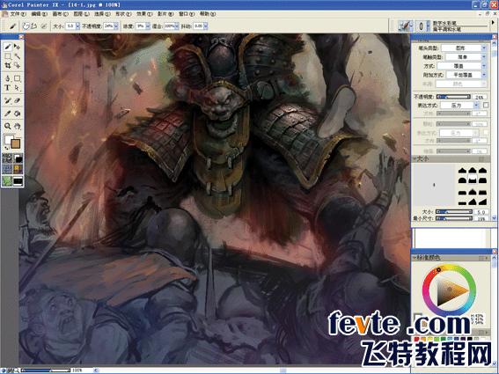Select the Grabber hand tool
499x374 pixels.
pos(18,126)
